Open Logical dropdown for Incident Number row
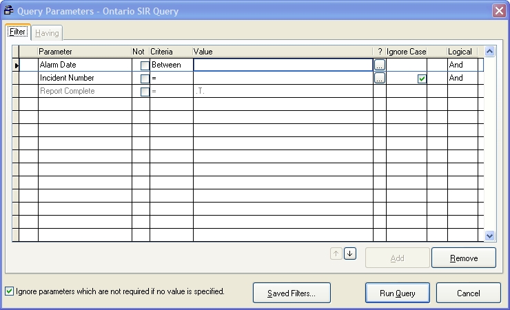Screen dimensions: 510x310 [463, 79]
